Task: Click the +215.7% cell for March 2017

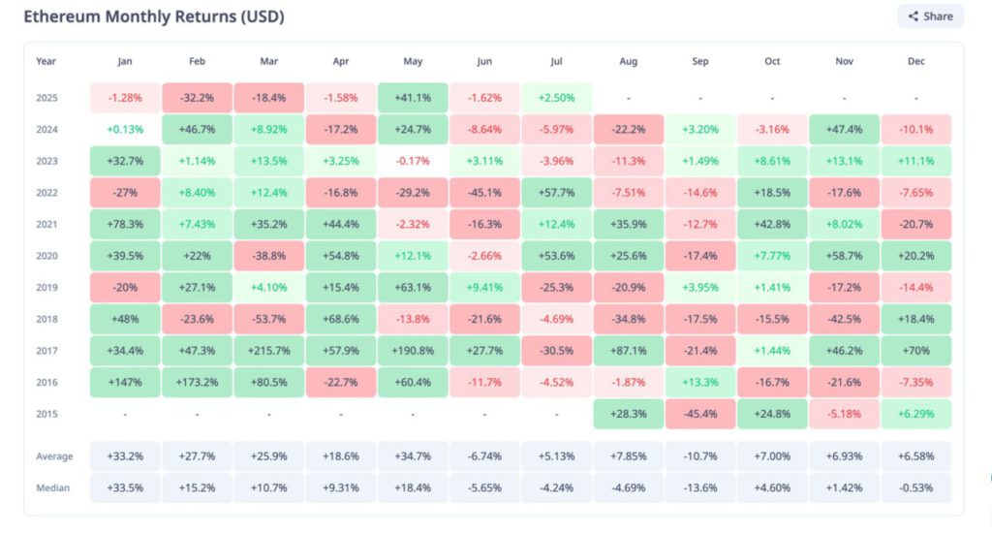Action: pos(267,351)
